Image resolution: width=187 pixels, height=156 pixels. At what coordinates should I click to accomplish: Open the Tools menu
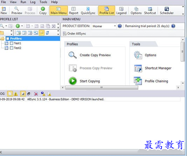(43, 2)
